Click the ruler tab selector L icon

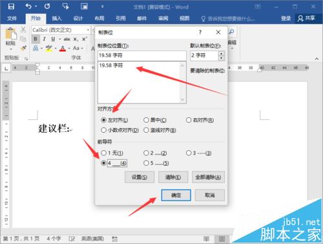(x=6, y=69)
